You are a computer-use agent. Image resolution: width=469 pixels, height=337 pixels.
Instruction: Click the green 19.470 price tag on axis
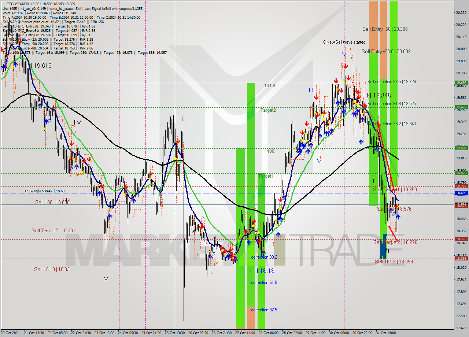(461, 107)
